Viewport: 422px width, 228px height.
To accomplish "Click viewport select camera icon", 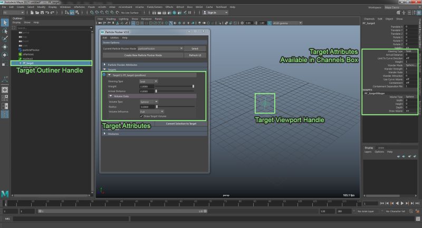I will [100, 23].
